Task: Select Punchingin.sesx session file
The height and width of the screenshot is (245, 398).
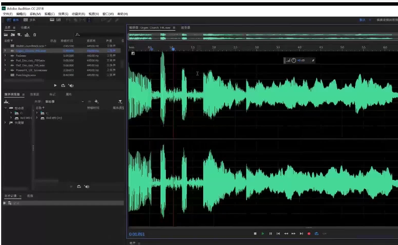Action: tap(26, 75)
